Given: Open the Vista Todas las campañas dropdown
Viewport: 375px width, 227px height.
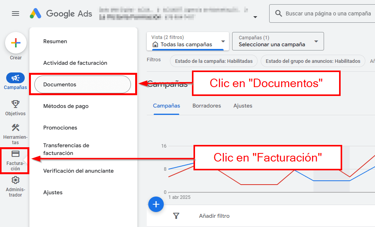Looking at the screenshot, I should [187, 41].
